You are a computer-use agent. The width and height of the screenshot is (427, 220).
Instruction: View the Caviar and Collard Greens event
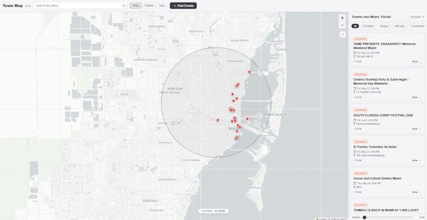click(416, 192)
